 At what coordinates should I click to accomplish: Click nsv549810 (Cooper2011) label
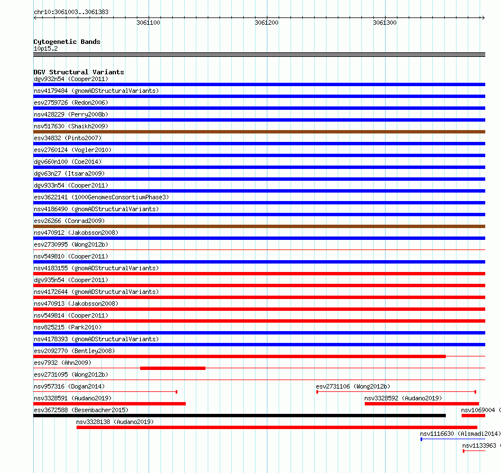pos(71,256)
